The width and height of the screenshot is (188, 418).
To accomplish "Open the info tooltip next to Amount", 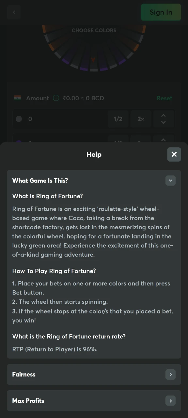I will [56, 98].
